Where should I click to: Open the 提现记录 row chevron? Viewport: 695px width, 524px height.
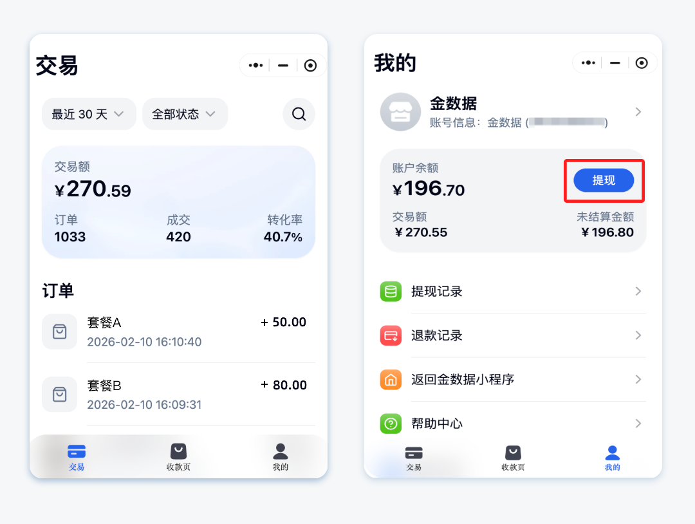638,291
